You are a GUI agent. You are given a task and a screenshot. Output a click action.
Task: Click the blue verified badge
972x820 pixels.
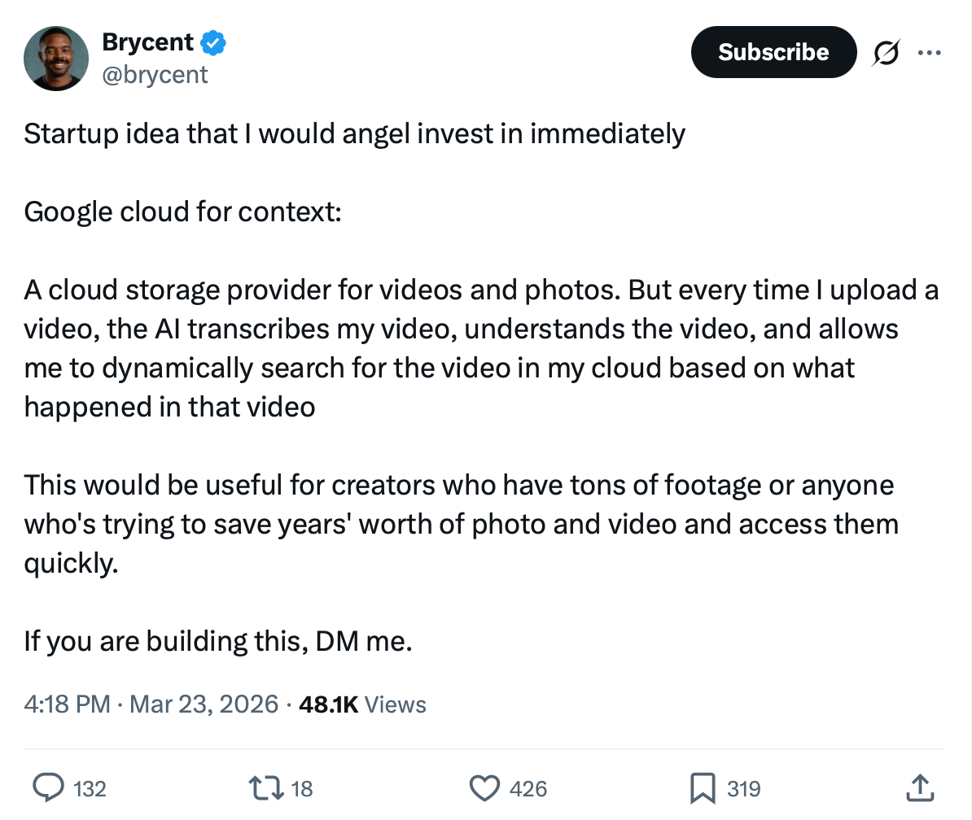(213, 42)
